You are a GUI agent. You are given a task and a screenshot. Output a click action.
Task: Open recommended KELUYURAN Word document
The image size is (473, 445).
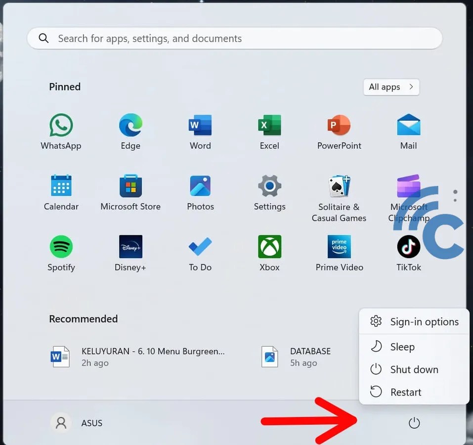137,356
